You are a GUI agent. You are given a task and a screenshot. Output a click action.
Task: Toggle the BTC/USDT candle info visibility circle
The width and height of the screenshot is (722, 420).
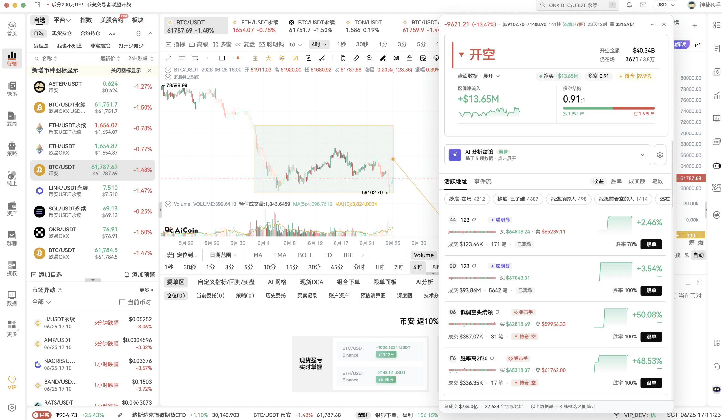168,70
